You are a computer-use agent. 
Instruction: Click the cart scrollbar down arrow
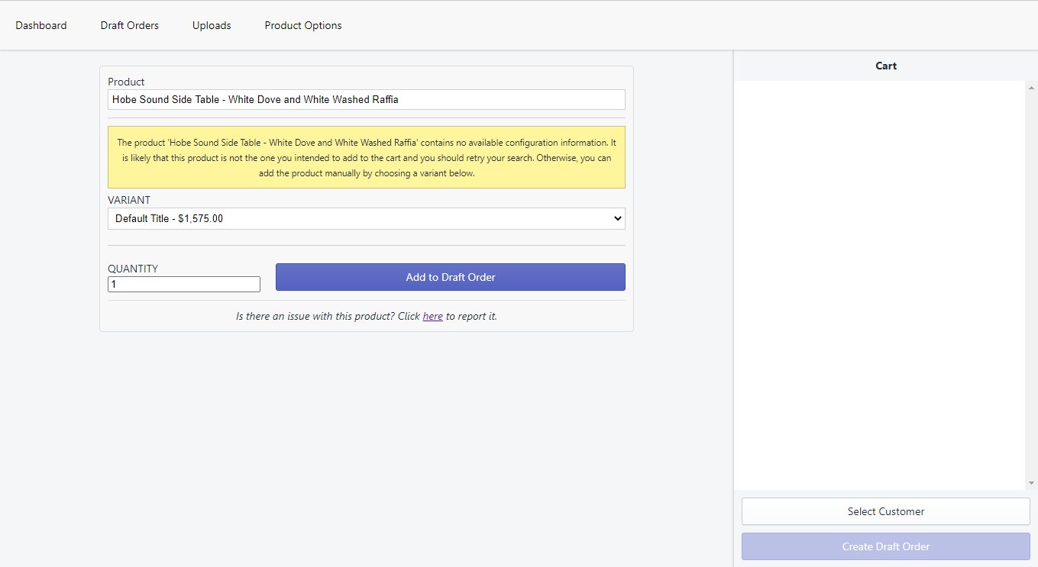[1031, 483]
